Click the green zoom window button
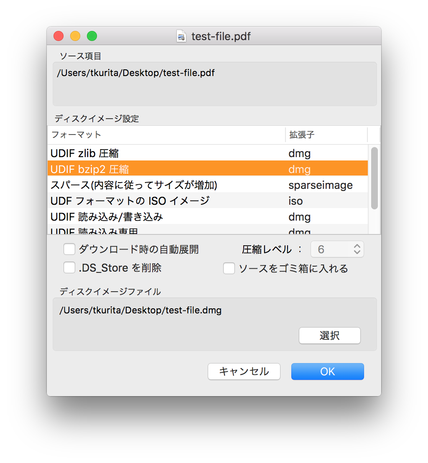The width and height of the screenshot is (428, 463). [x=92, y=36]
